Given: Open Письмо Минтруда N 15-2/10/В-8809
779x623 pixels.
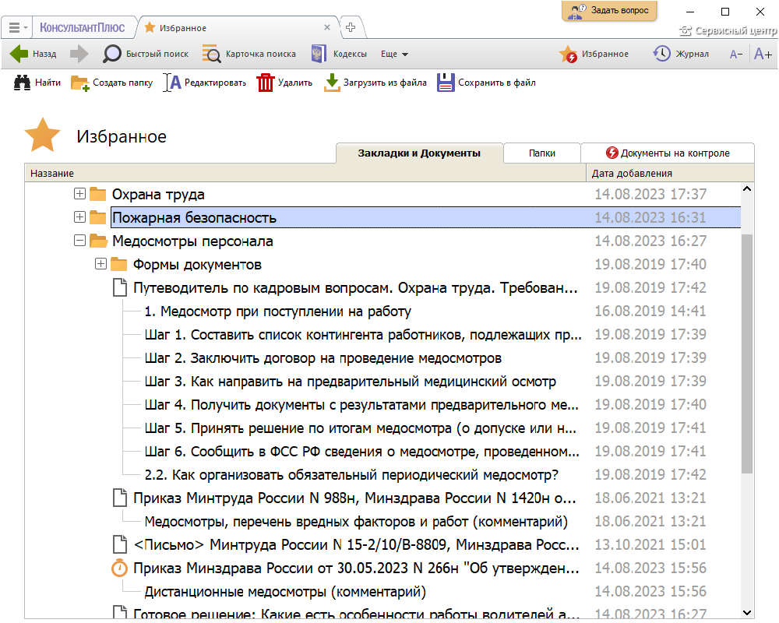Looking at the screenshot, I should [356, 545].
